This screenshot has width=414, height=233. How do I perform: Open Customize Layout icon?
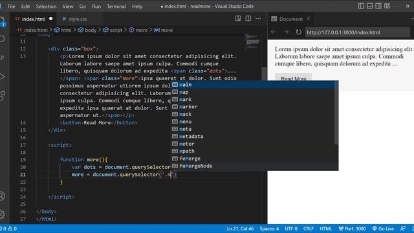click(x=387, y=6)
